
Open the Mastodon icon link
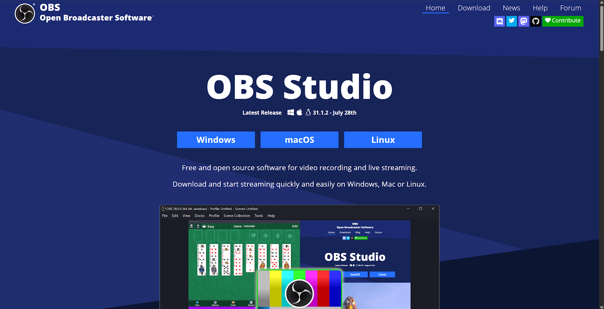(524, 21)
